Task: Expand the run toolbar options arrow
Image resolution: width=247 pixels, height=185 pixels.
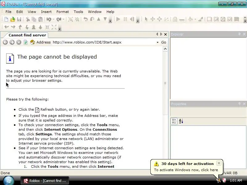Action: (x=138, y=21)
